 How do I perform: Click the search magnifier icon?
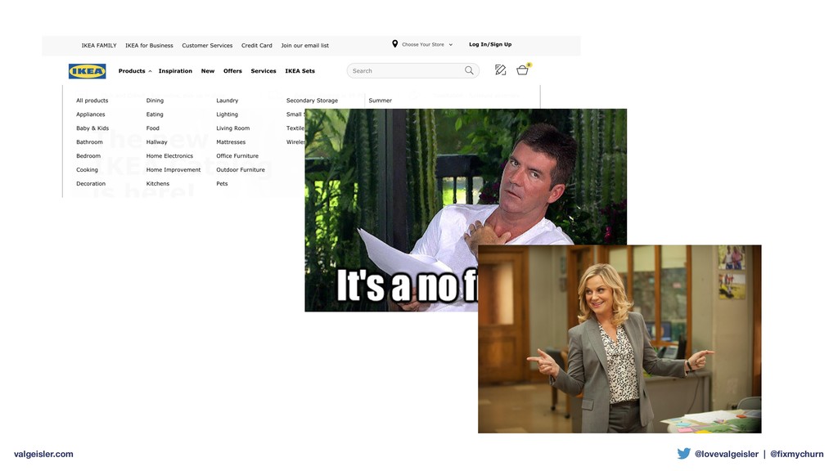pos(469,70)
